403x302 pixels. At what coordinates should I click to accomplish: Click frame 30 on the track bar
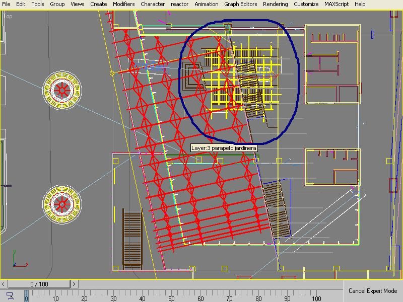(x=113, y=298)
